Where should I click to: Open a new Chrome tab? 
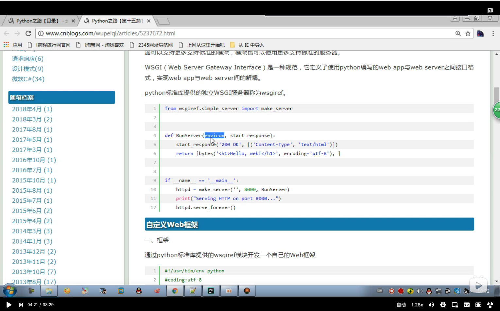pos(163,21)
